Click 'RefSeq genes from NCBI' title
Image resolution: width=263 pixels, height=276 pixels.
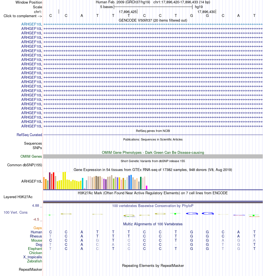point(153,131)
